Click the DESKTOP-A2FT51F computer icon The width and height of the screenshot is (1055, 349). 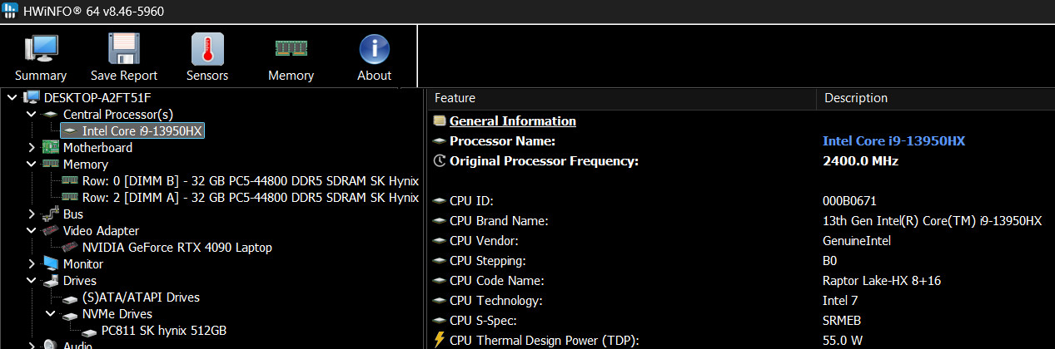[x=31, y=97]
